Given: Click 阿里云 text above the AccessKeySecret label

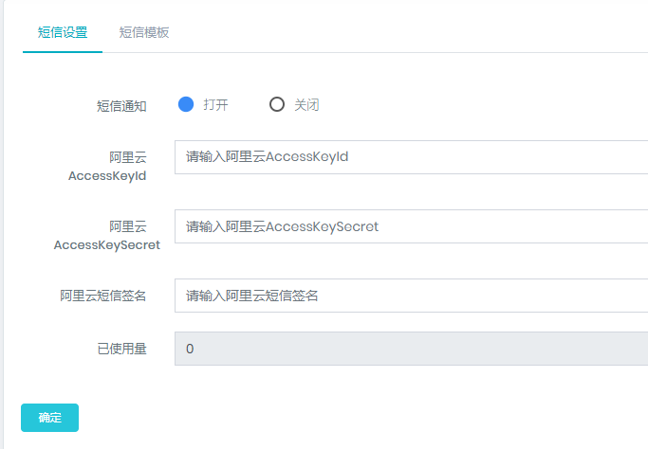Looking at the screenshot, I should pos(128,226).
